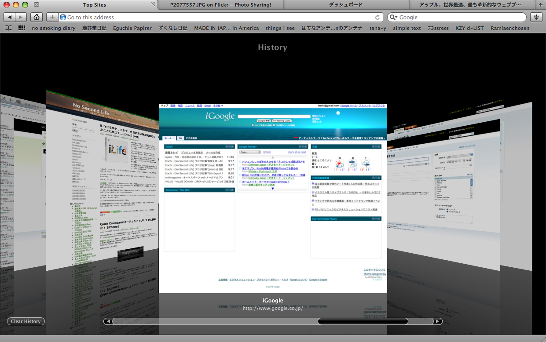Image resolution: width=546 pixels, height=342 pixels.
Task: Click the address field Go to this address
Action: [x=220, y=18]
